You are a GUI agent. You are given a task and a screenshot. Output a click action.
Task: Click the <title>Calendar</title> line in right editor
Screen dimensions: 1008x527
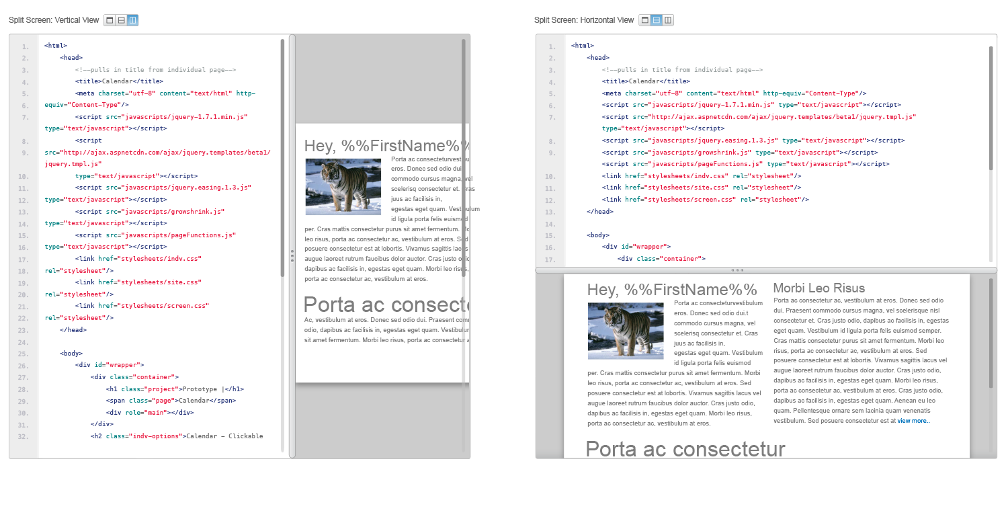pyautogui.click(x=646, y=81)
